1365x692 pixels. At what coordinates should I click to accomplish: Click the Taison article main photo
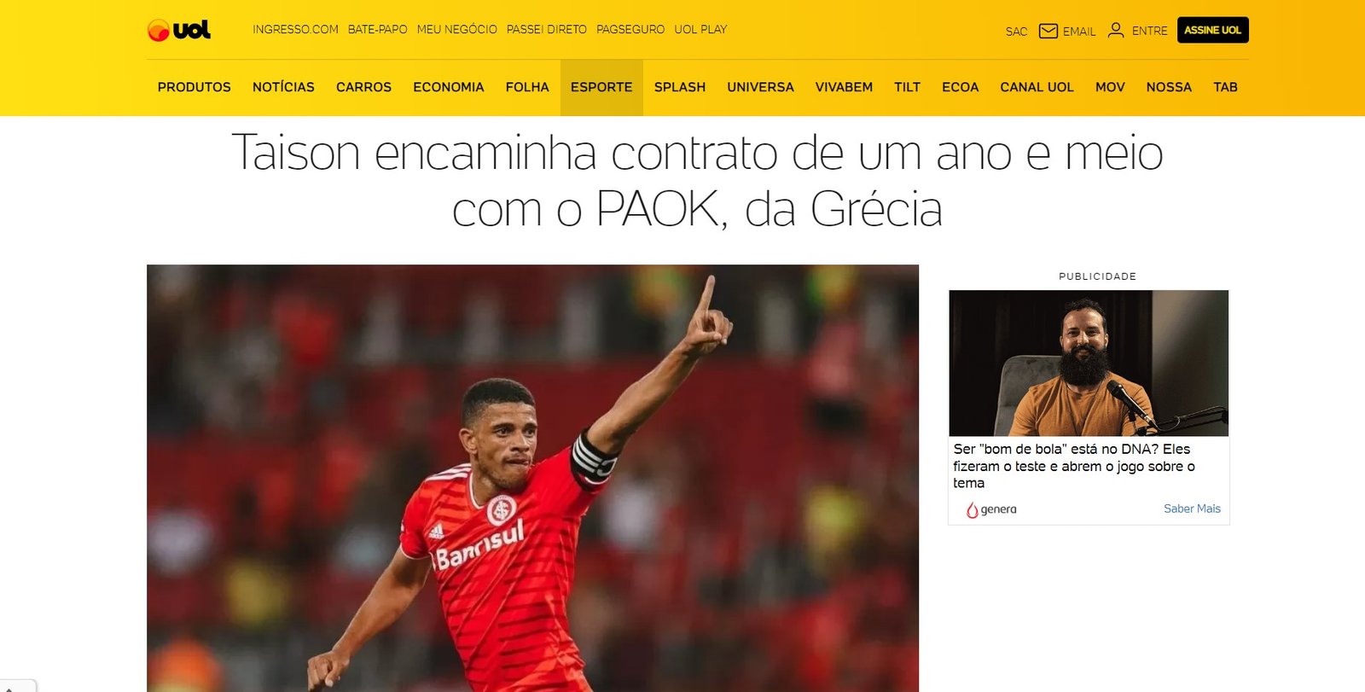tap(532, 478)
